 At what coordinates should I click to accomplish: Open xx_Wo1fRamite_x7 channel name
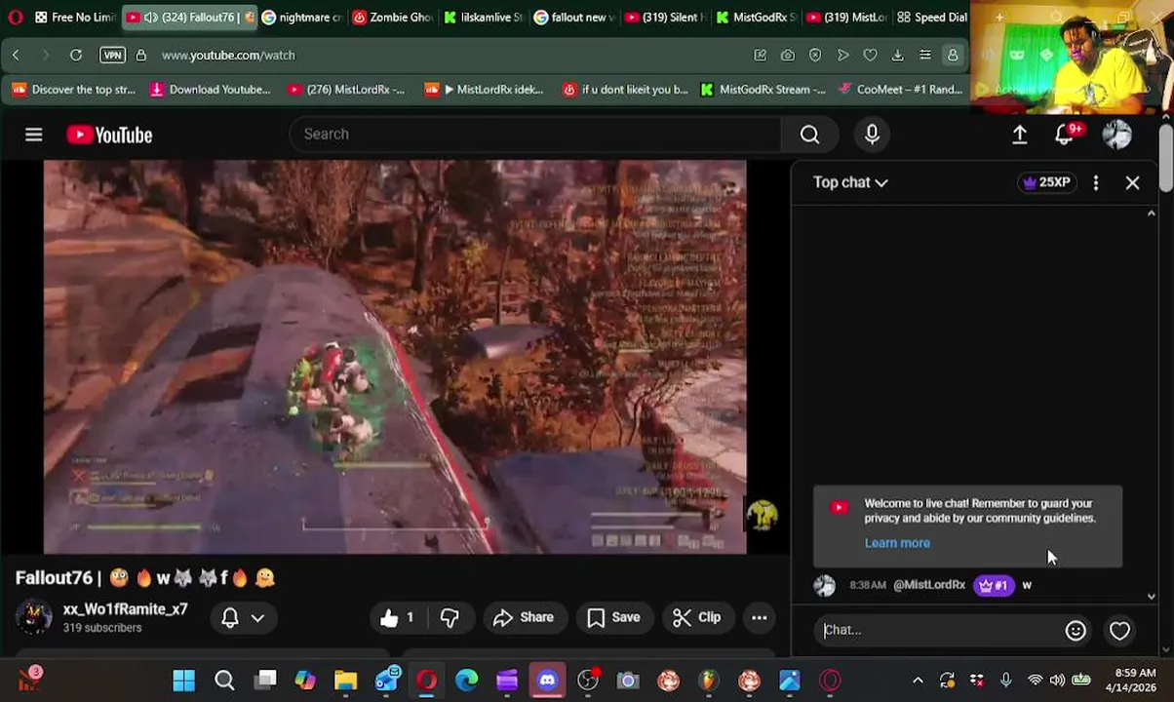(125, 609)
